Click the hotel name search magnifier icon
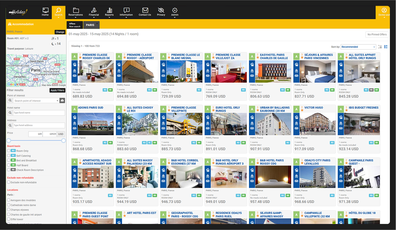Screen dimensions: 396x230 [10, 113]
